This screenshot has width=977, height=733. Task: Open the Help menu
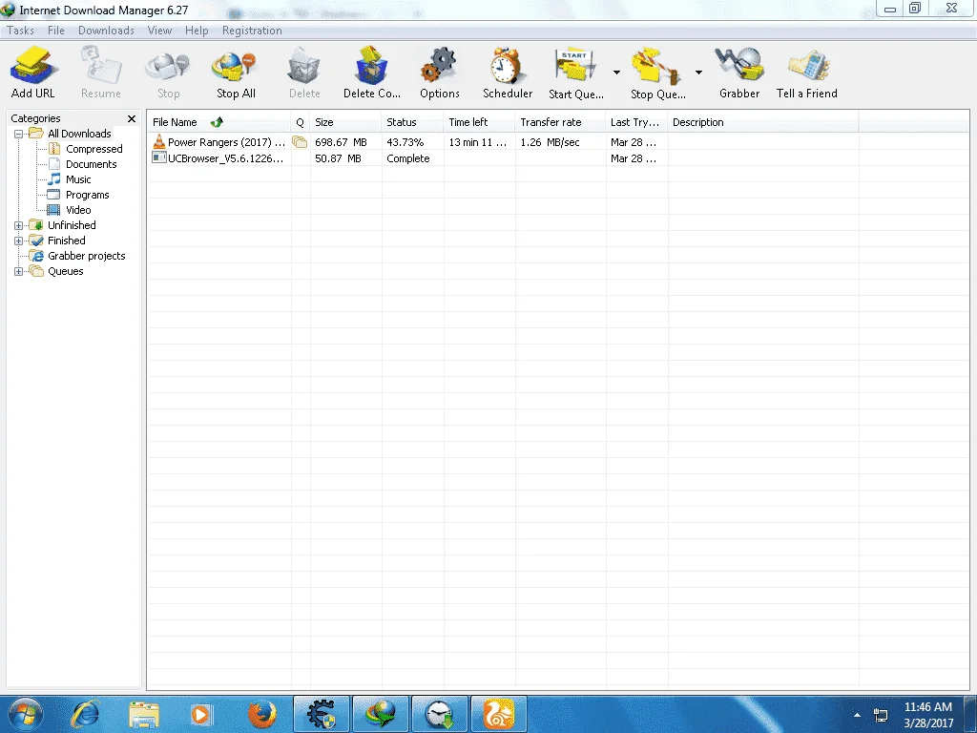tap(197, 31)
